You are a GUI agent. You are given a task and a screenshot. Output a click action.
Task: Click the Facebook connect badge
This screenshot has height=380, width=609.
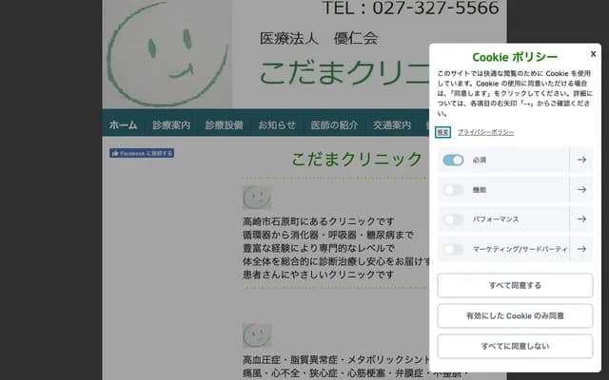142,153
